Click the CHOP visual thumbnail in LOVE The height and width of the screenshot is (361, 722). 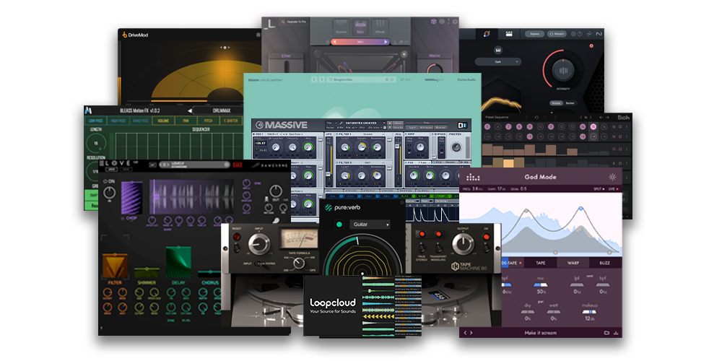(131, 198)
